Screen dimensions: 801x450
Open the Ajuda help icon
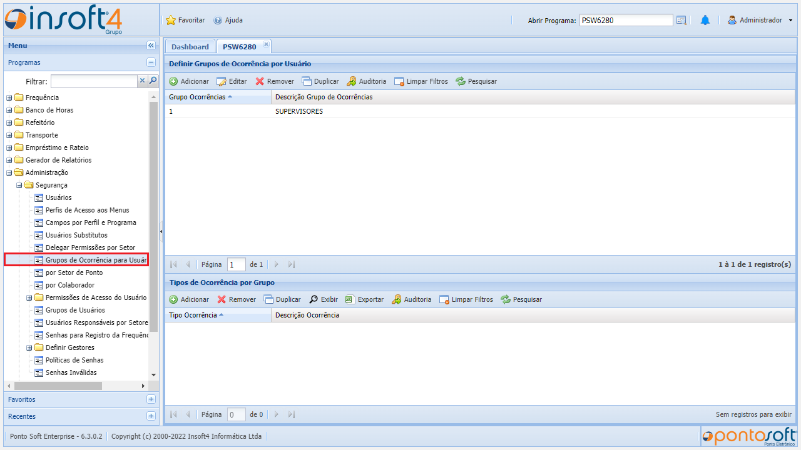point(218,21)
